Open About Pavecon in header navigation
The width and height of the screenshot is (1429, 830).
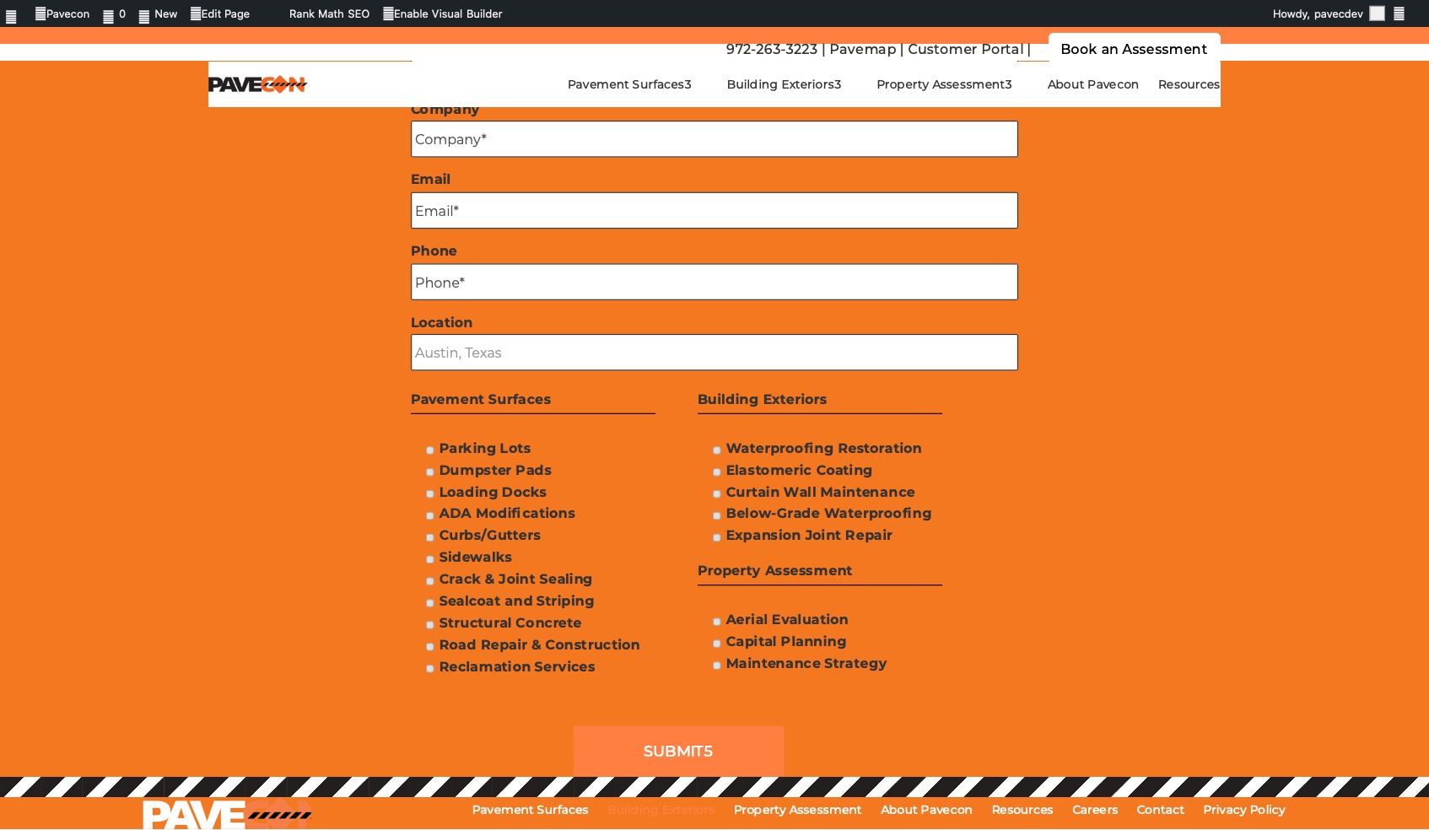coord(1092,84)
